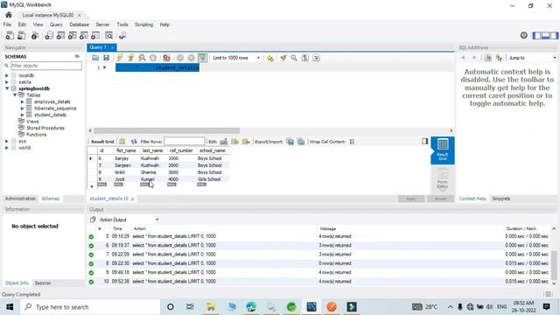Import records from external file
This screenshot has width=560, height=315.
[x=301, y=142]
